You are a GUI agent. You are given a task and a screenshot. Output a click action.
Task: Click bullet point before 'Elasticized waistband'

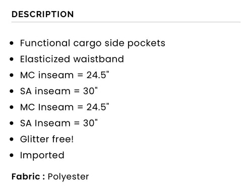pyautogui.click(x=12, y=59)
